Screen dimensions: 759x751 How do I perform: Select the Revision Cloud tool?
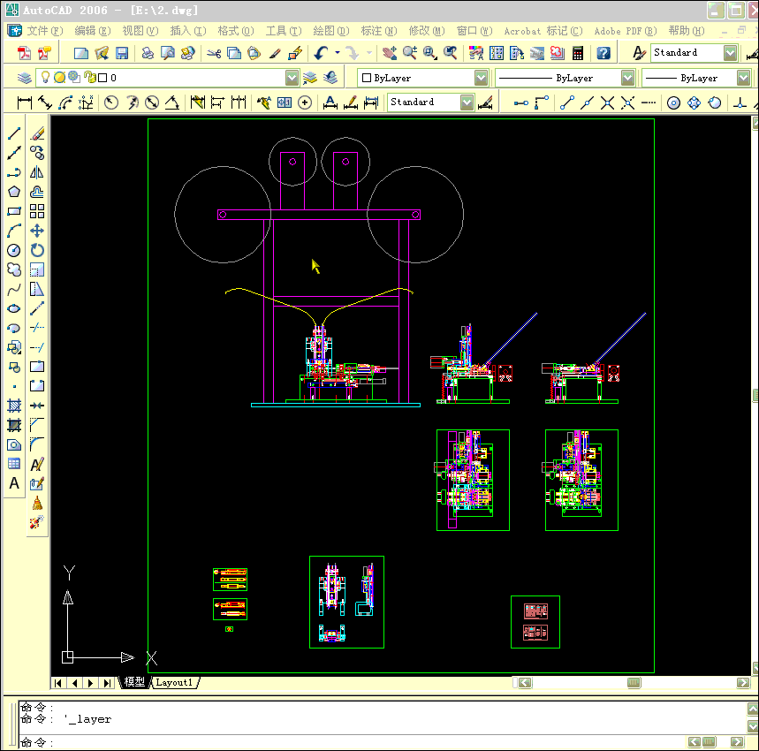tap(14, 269)
